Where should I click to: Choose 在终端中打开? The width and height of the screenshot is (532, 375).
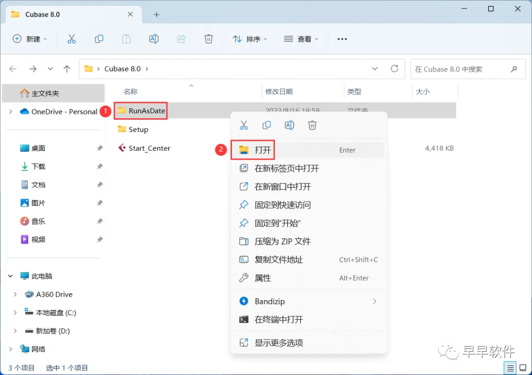308,320
